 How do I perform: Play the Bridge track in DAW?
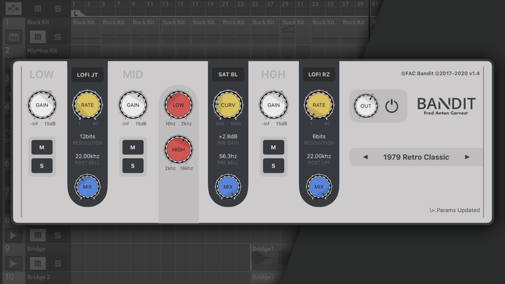point(14,263)
